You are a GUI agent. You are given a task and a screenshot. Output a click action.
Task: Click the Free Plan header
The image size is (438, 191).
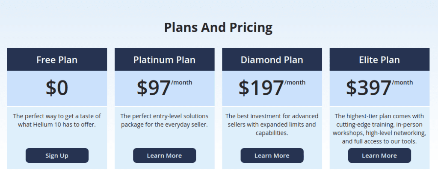(57, 60)
